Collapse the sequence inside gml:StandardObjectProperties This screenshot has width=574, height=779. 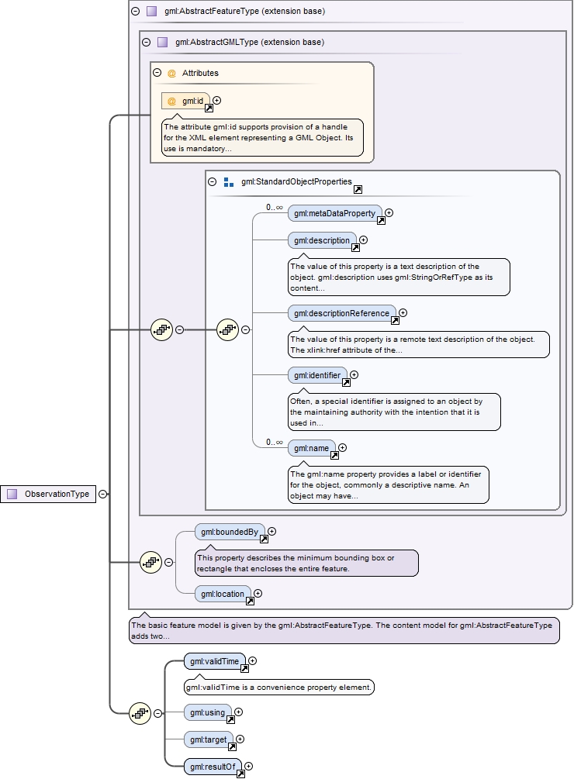click(x=245, y=329)
